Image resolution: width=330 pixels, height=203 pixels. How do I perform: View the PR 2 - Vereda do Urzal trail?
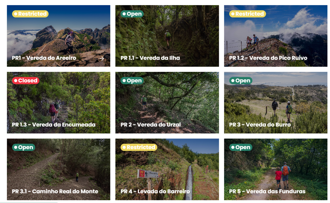tap(167, 103)
